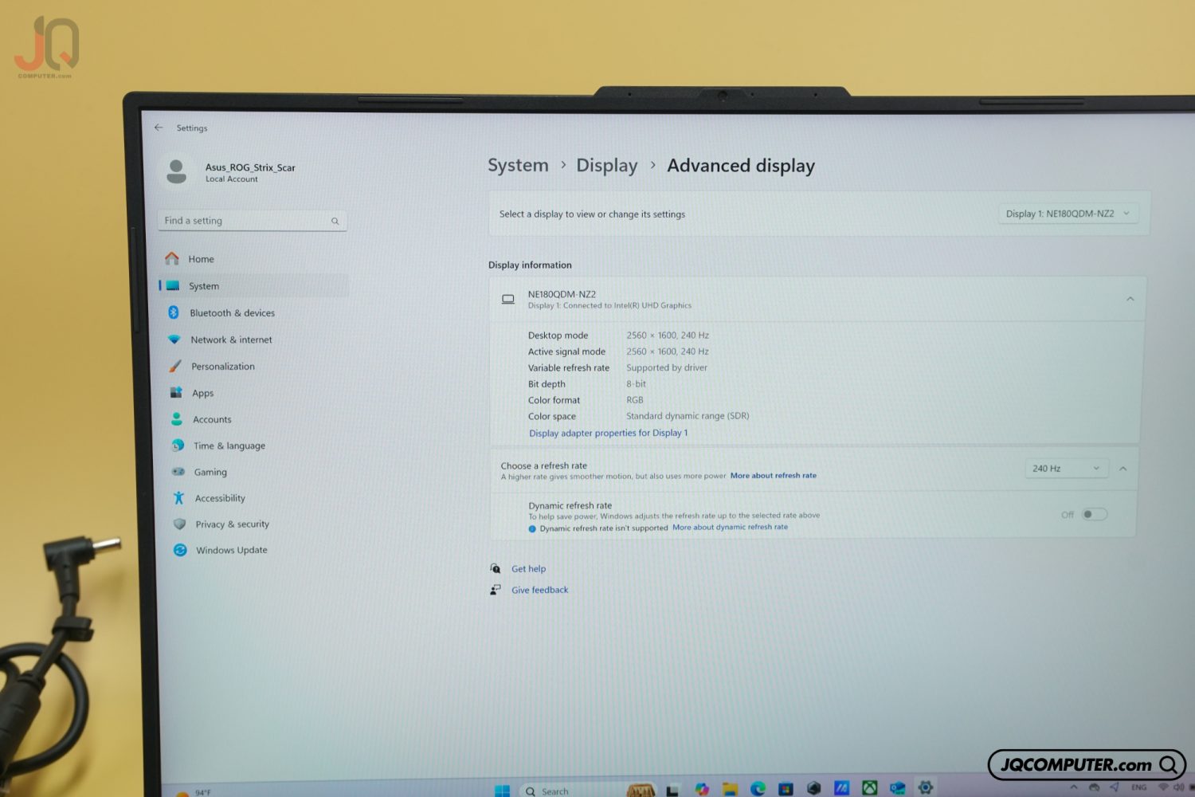Screen dimensions: 1195x797
Task: Click the ENG language indicator
Action: pyautogui.click(x=1138, y=787)
